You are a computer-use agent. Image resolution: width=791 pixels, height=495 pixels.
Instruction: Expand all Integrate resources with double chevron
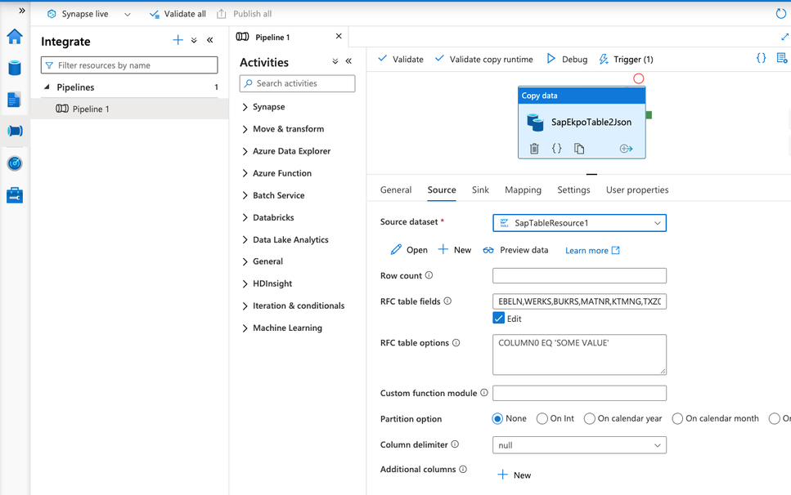point(194,40)
